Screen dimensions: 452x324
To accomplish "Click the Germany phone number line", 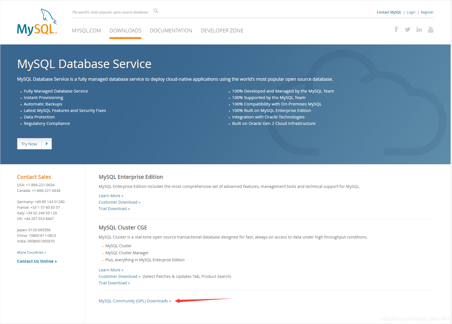I will (x=41, y=202).
